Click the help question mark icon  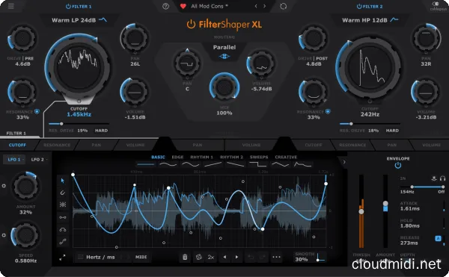[165, 6]
